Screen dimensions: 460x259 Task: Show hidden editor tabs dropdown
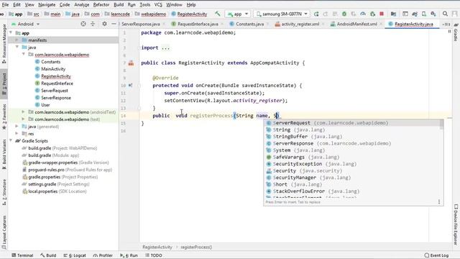(x=446, y=24)
